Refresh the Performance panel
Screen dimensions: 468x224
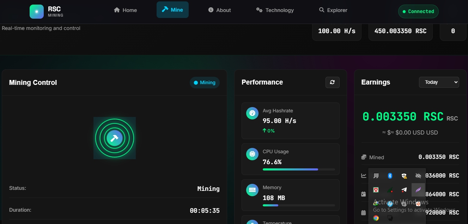pos(332,82)
